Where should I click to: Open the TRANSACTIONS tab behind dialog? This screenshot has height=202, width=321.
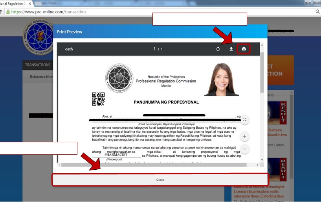coord(38,65)
